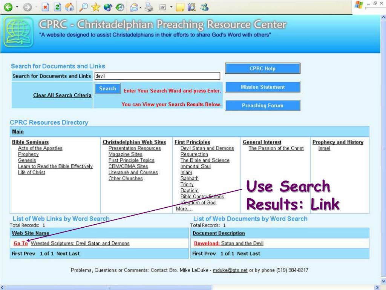Open the Genesis link
Viewport: 386px width, 290px height.
click(x=27, y=160)
